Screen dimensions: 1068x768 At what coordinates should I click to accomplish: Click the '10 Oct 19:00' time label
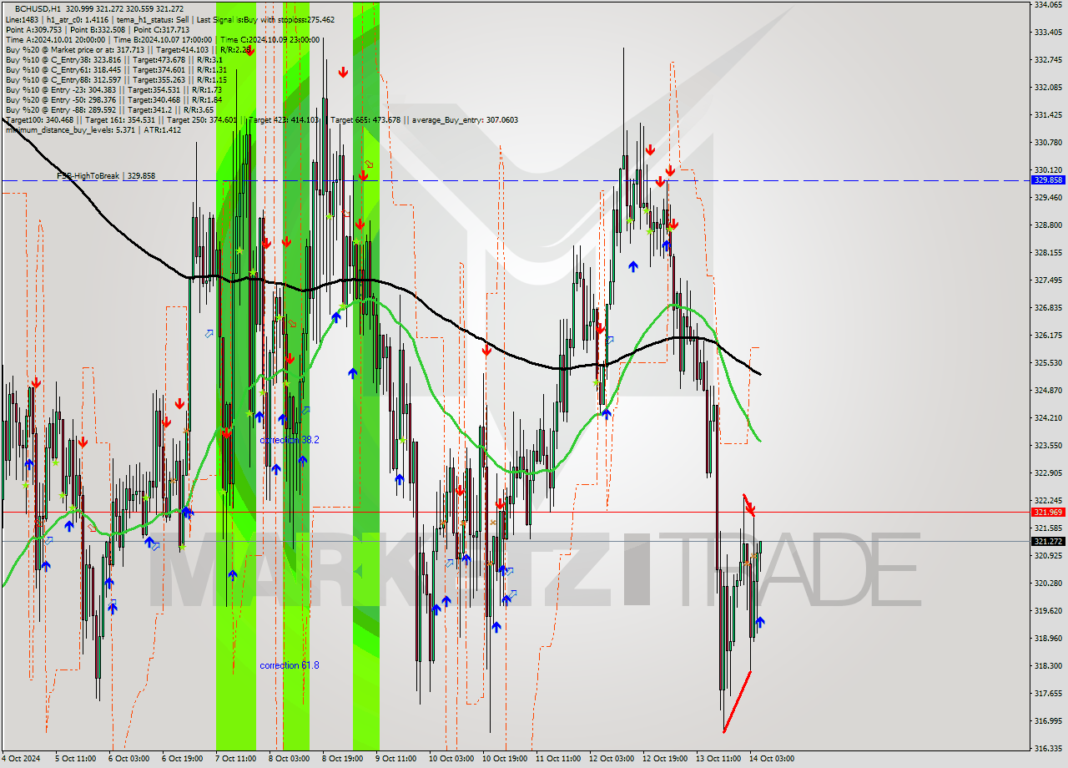[504, 759]
